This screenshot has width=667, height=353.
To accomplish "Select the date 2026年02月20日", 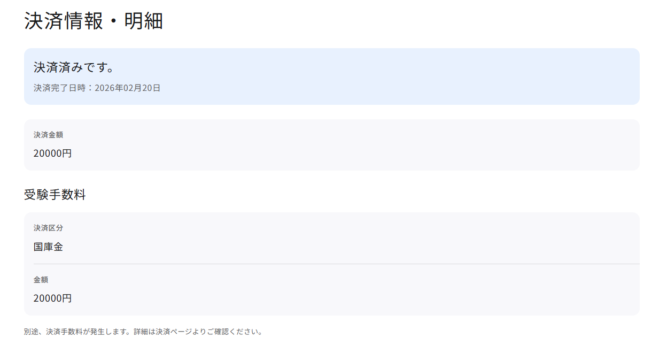I will (x=128, y=88).
